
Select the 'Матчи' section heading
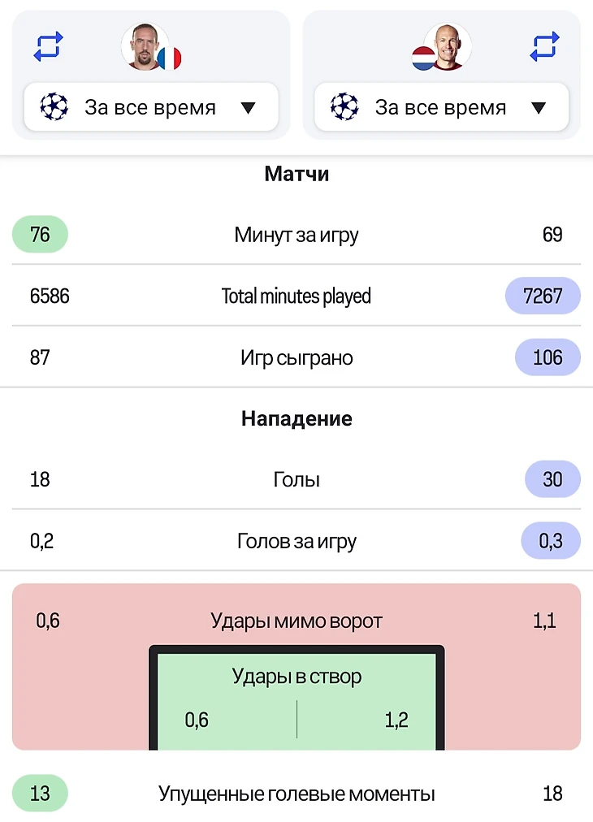click(x=296, y=174)
